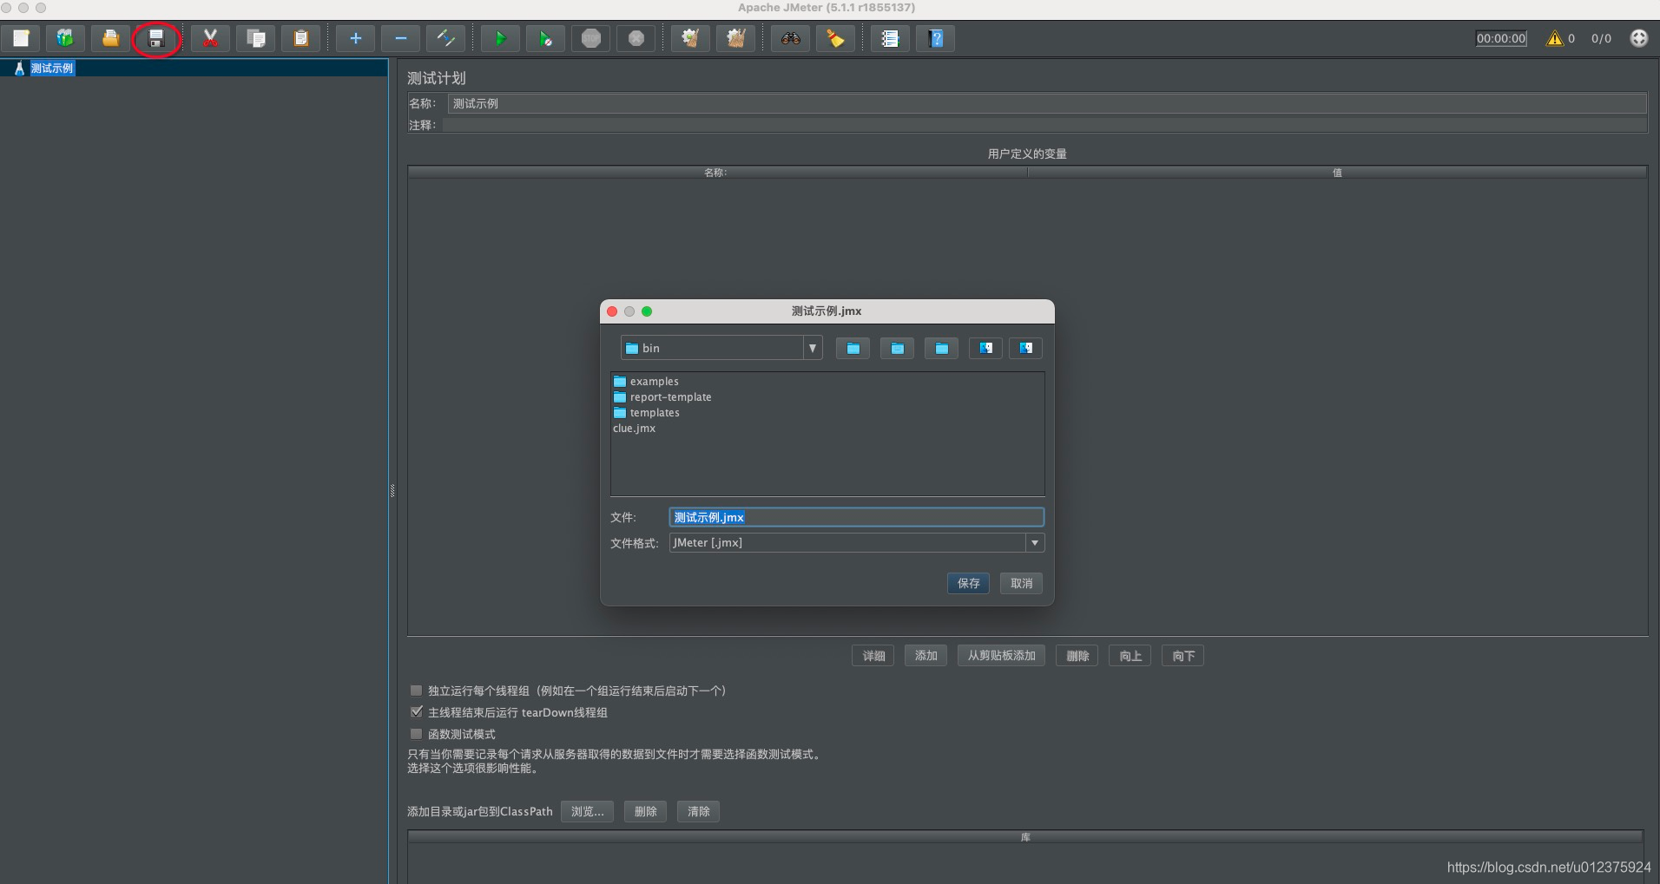Click the Open file folder icon
This screenshot has width=1660, height=884.
coord(110,38)
